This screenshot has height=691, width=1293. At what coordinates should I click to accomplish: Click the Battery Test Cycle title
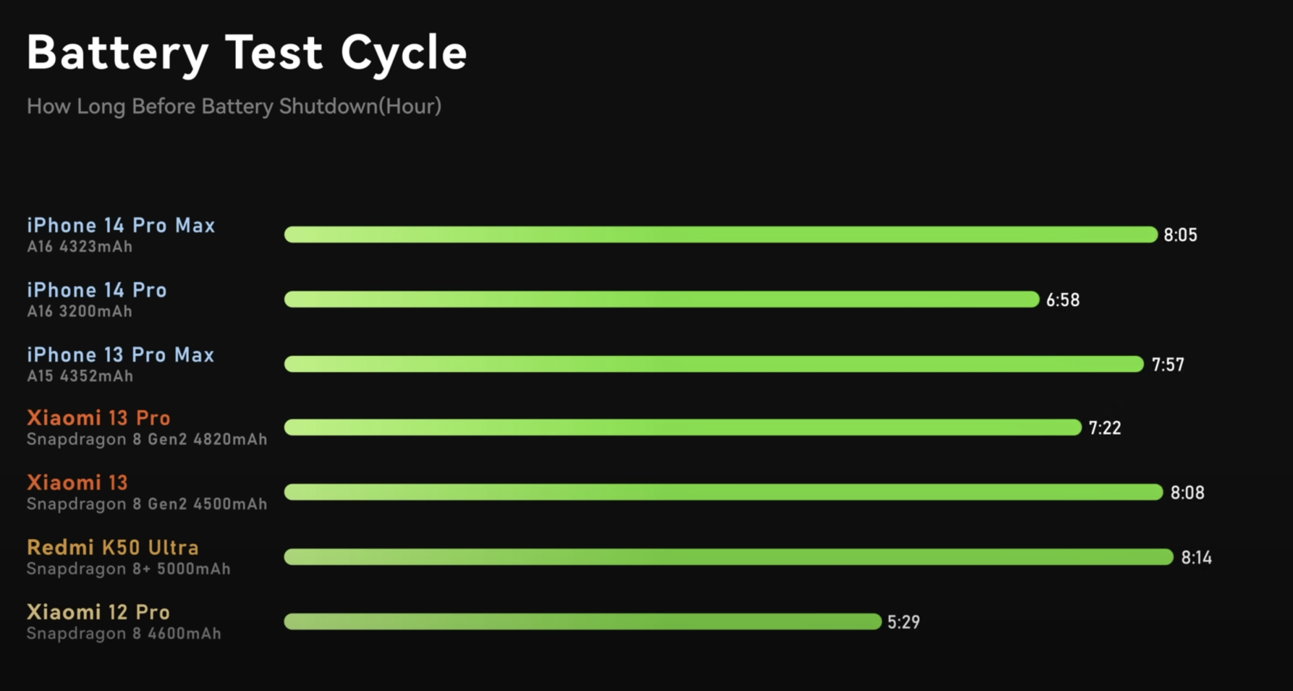246,54
